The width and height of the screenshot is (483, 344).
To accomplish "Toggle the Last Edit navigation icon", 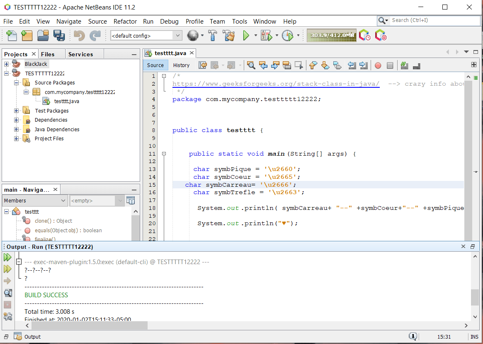I will pyautogui.click(x=202, y=65).
